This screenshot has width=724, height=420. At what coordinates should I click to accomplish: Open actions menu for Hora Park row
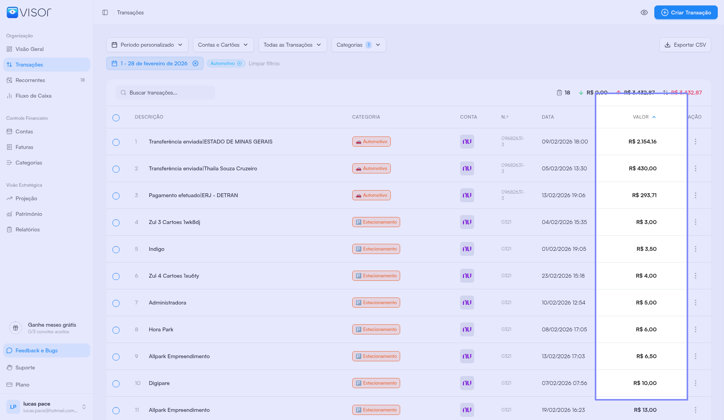pos(695,329)
